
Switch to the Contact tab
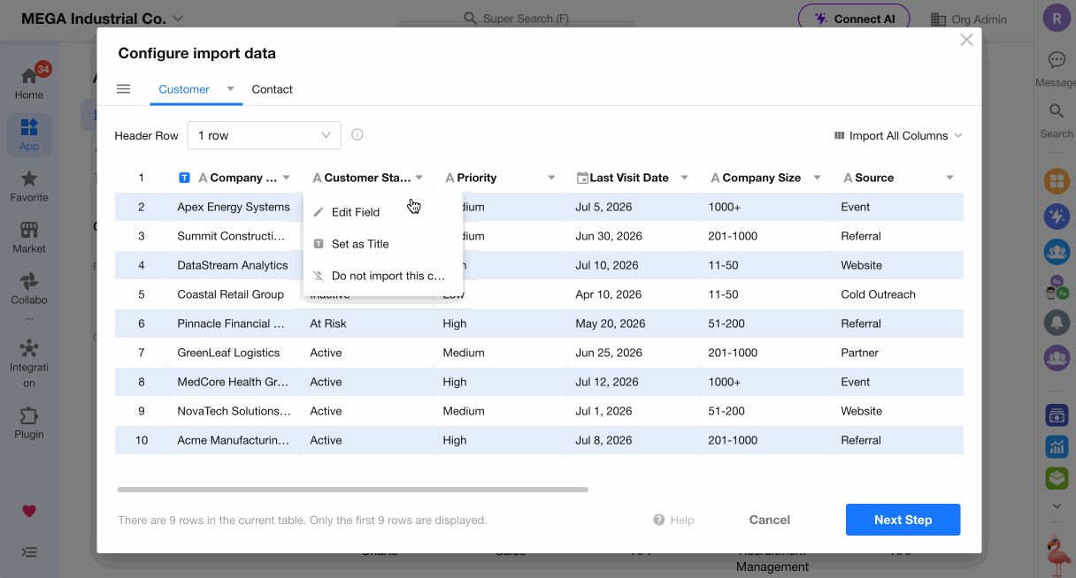[x=272, y=89]
